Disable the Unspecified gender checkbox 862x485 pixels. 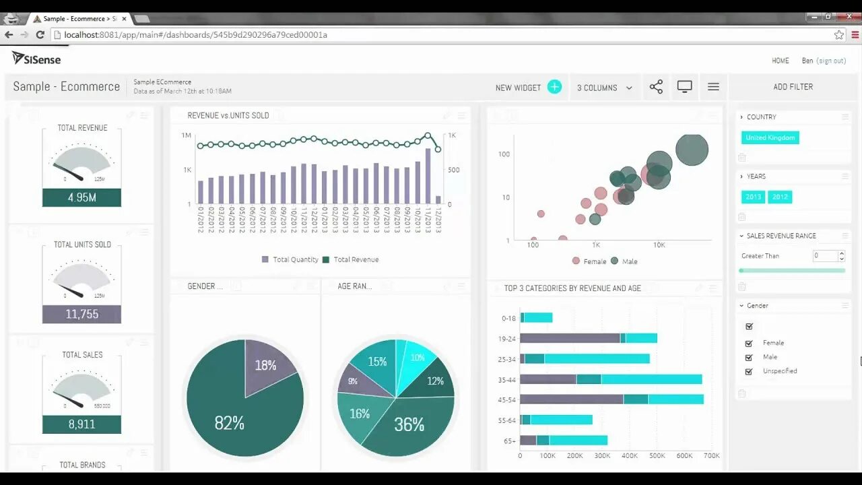749,371
